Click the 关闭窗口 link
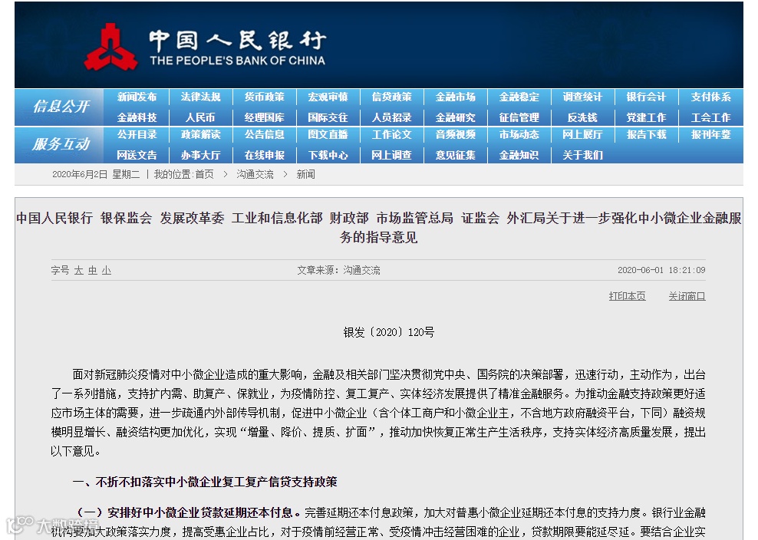The width and height of the screenshot is (758, 540). coord(687,296)
